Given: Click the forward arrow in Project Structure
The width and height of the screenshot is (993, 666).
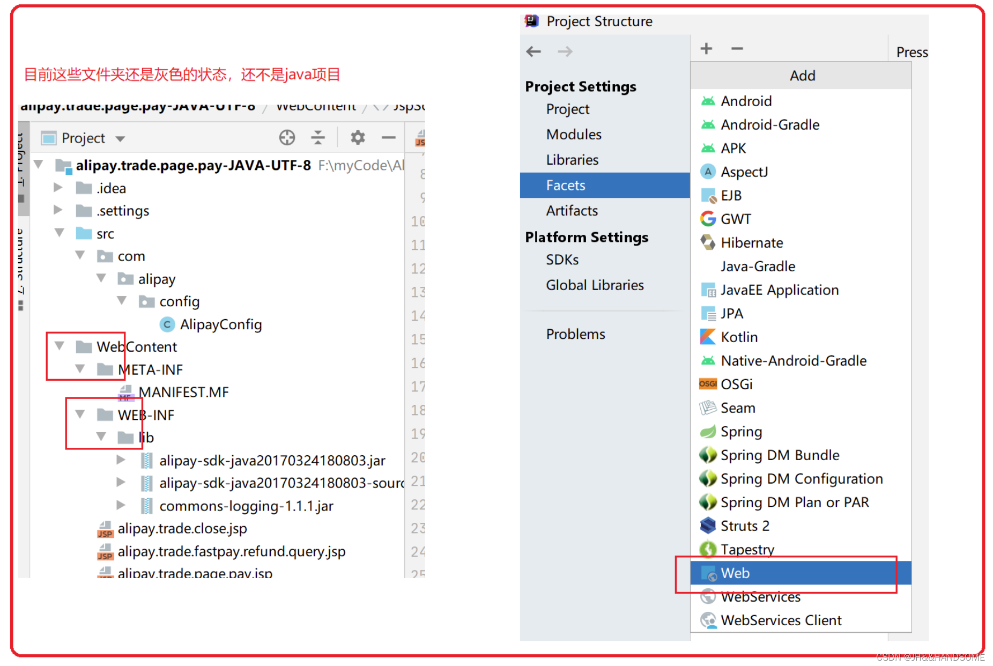Looking at the screenshot, I should click(x=565, y=51).
